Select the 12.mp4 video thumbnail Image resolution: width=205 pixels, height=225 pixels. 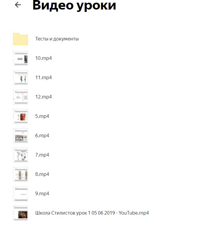point(21,97)
